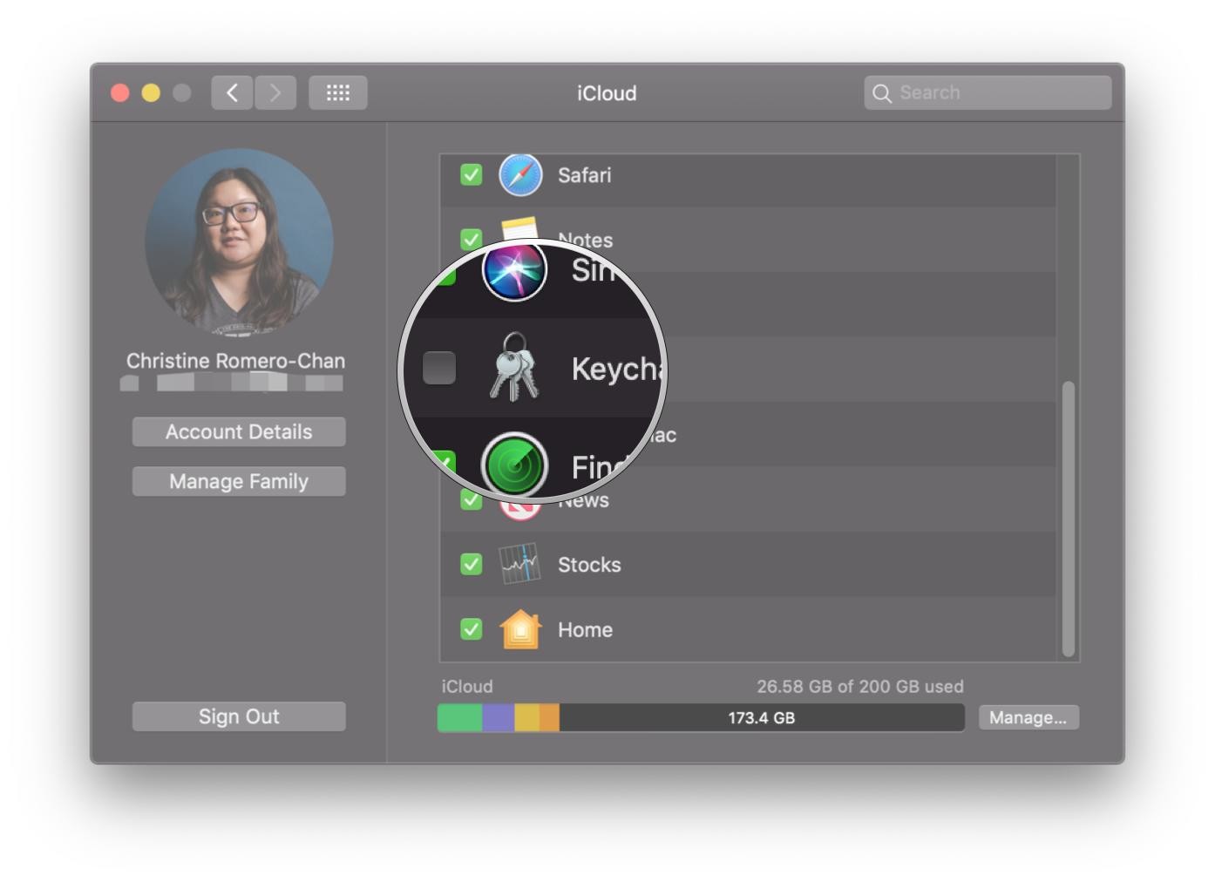This screenshot has width=1215, height=882.
Task: Click the 'Home' label
Action: [x=585, y=629]
